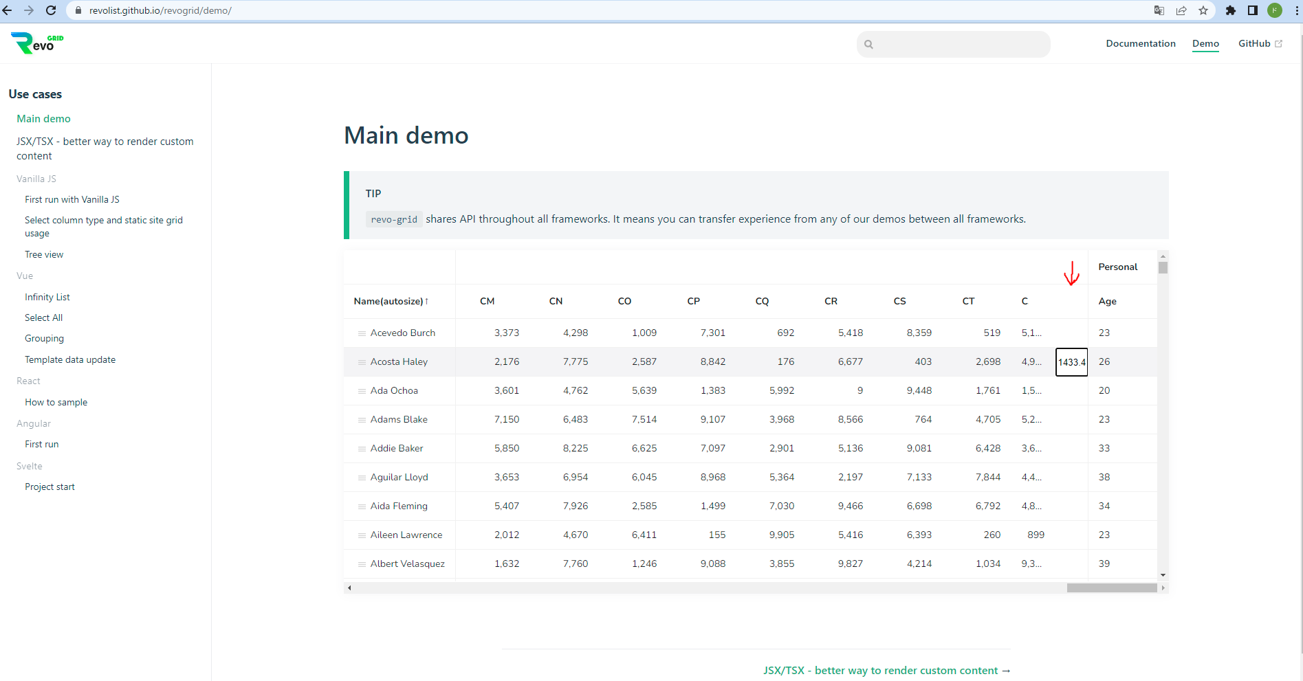The image size is (1303, 681).
Task: Open Angular First run link
Action: click(x=42, y=444)
